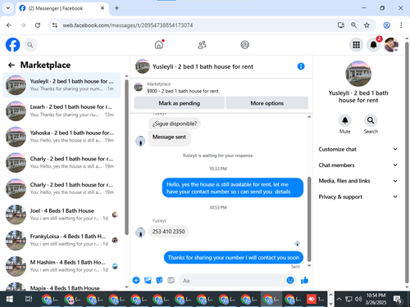Open Chrome profile icon
Image resolution: width=410 pixels, height=307 pixels.
[x=386, y=25]
